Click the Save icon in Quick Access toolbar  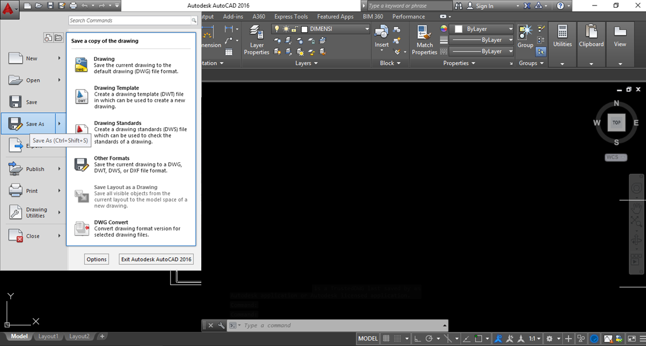50,6
